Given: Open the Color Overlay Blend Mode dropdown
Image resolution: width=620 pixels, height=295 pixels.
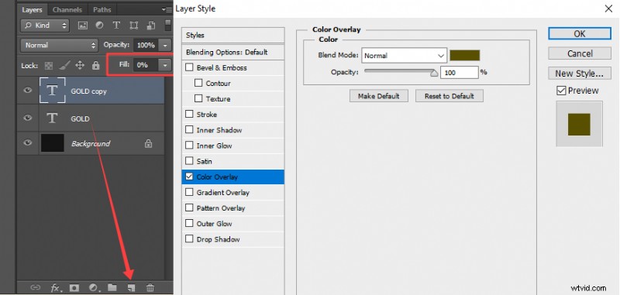Looking at the screenshot, I should (x=404, y=56).
